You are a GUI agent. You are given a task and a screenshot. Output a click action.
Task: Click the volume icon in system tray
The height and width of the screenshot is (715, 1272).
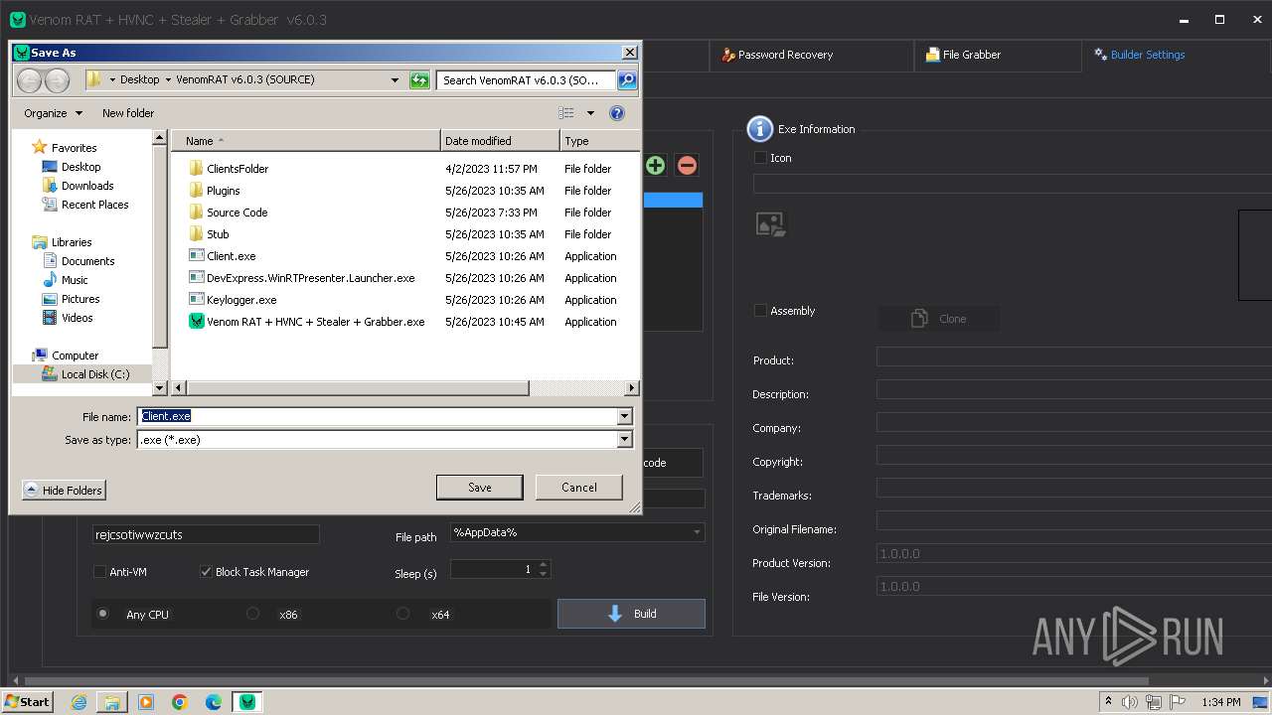[x=1131, y=702]
